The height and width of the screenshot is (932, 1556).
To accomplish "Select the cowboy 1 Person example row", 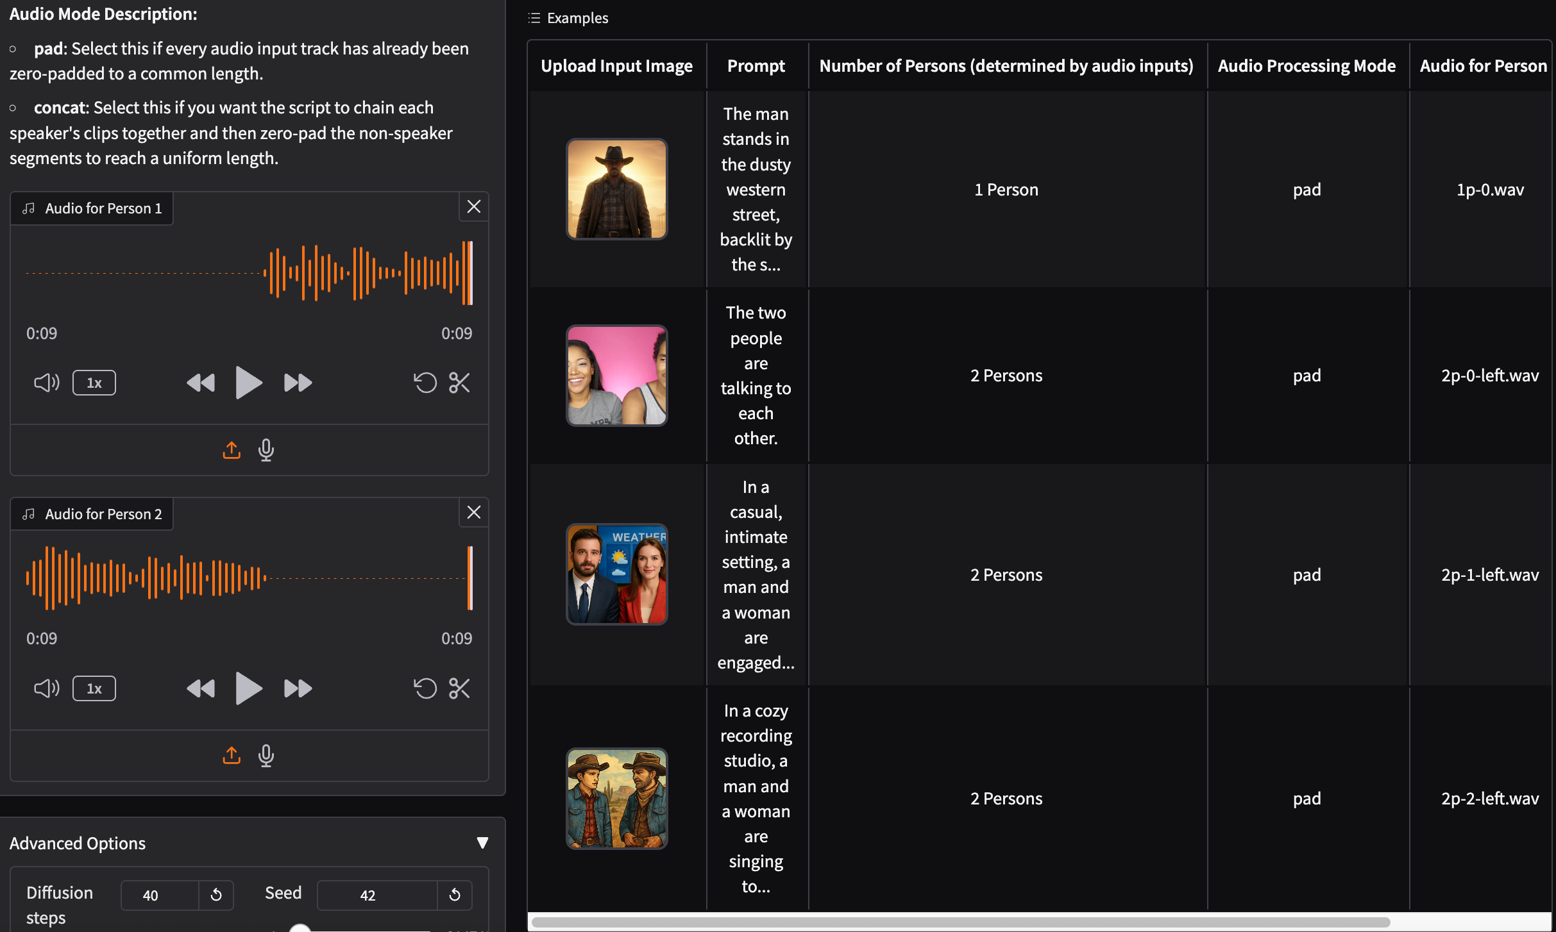I will (x=1006, y=190).
